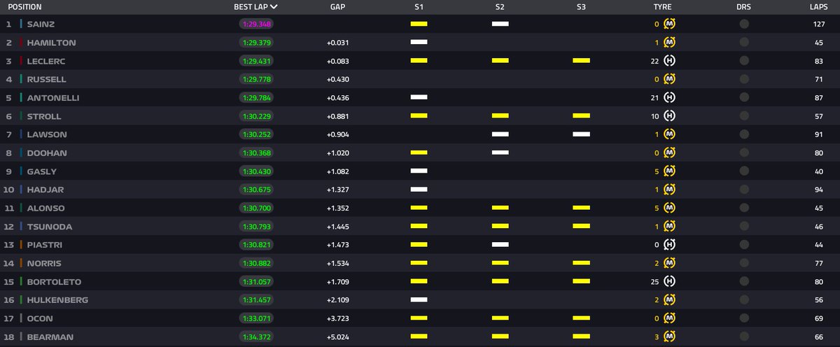Click Hamilton's medium tyre icon
840x347 pixels.
tap(669, 42)
